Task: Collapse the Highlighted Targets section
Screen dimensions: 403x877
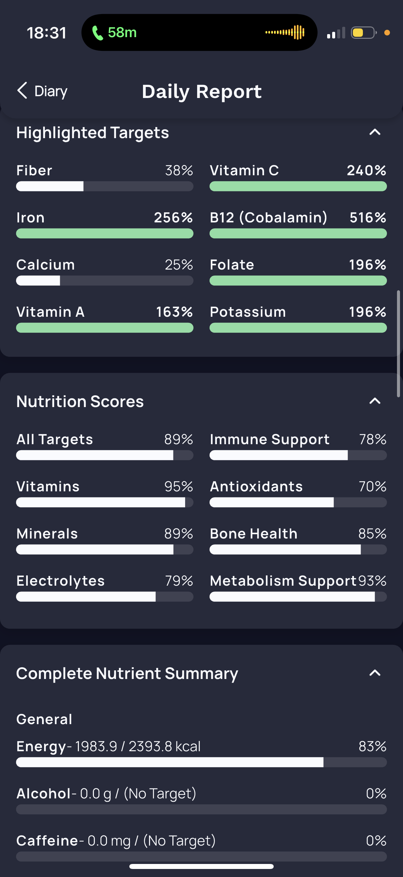Action: point(375,132)
